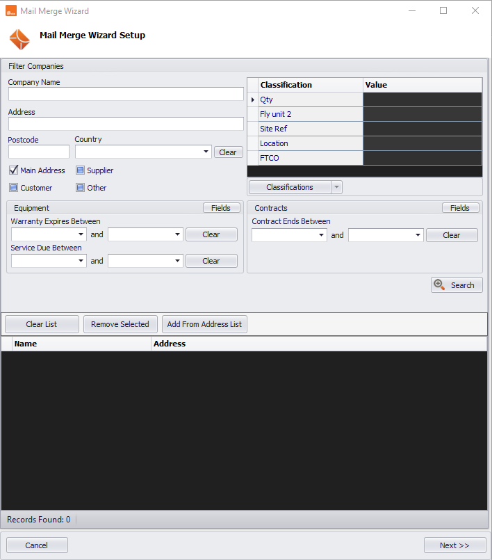Close the Mail Merge Wizard window
Image resolution: width=492 pixels, height=560 pixels.
point(475,10)
